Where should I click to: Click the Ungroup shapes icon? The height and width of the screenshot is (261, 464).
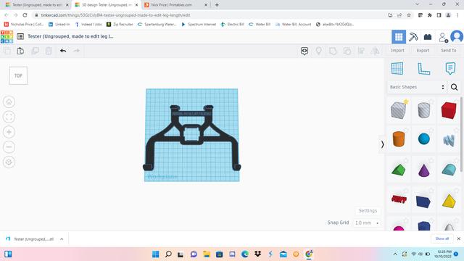point(347,51)
